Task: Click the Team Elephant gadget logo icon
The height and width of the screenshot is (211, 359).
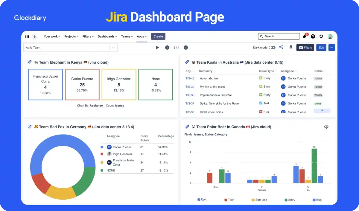Action: (30, 62)
